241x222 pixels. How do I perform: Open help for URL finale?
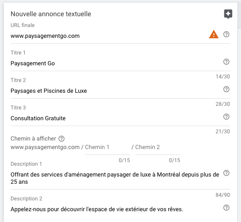[x=226, y=34]
